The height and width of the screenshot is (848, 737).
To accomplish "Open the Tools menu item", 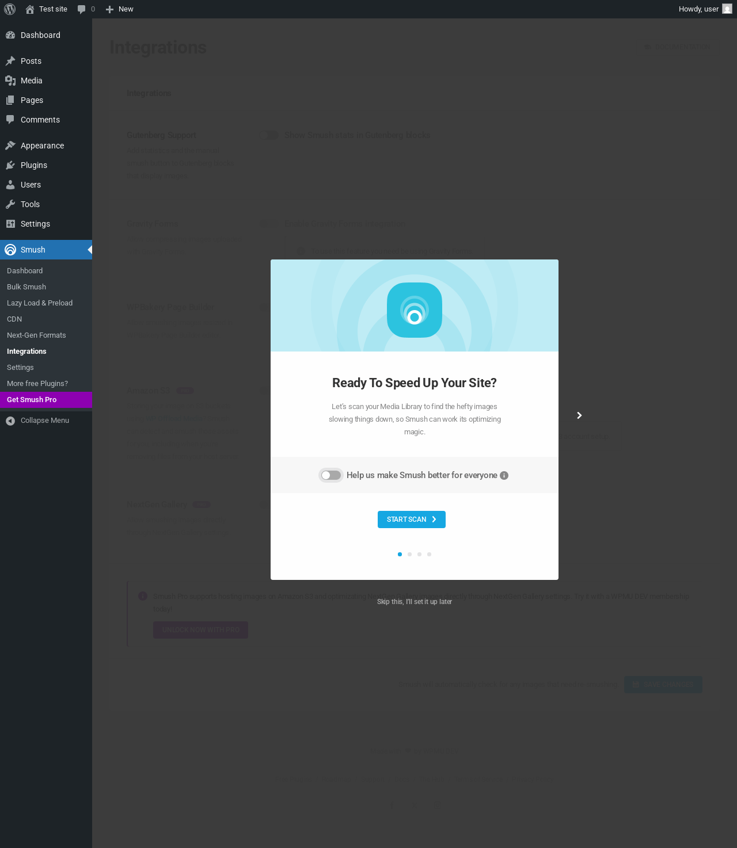I will [x=46, y=204].
